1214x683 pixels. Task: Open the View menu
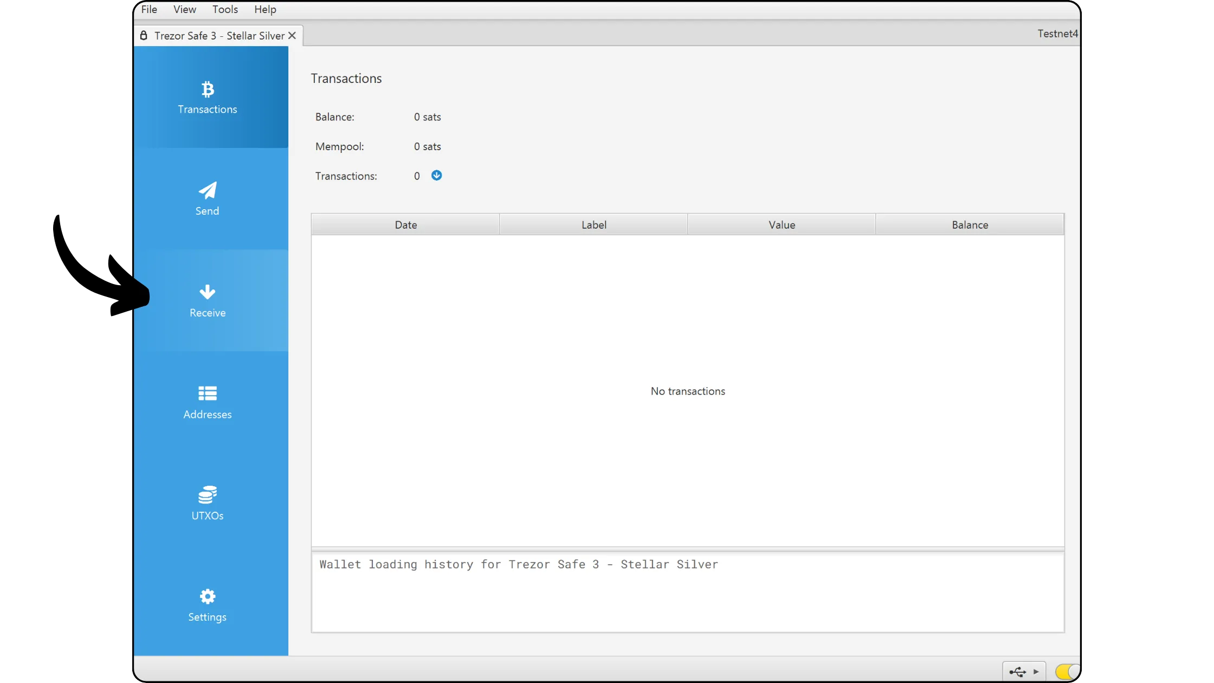185,9
